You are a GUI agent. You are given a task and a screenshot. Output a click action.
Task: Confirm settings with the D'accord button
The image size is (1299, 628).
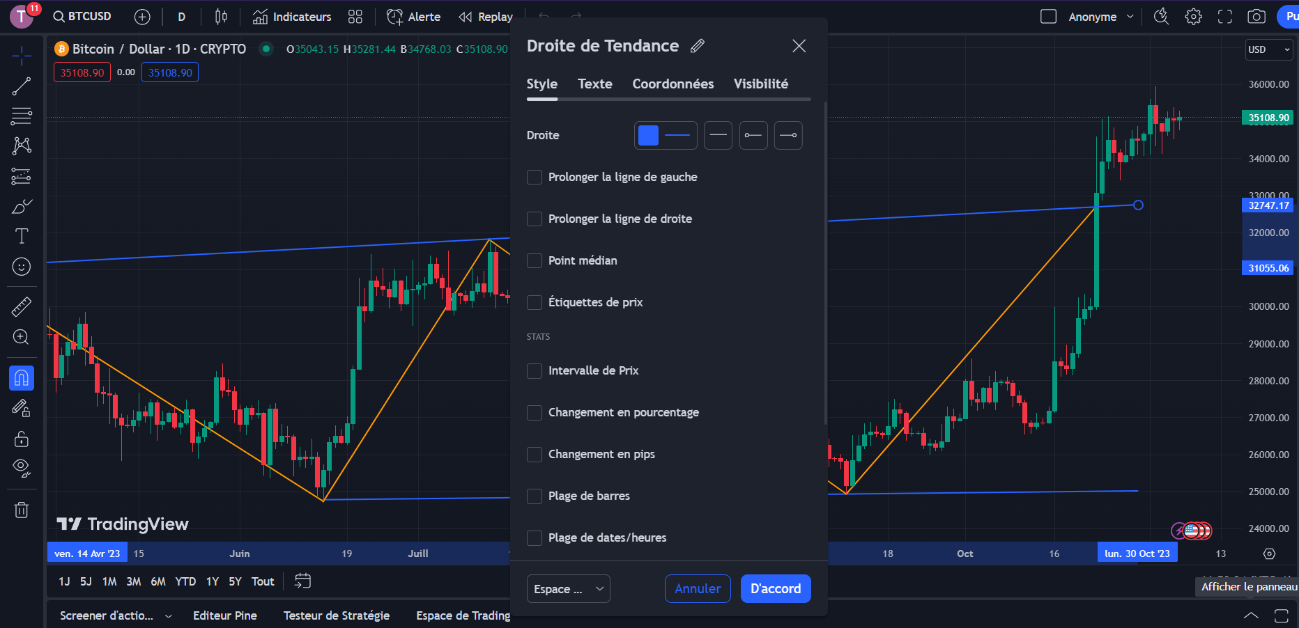pyautogui.click(x=776, y=588)
